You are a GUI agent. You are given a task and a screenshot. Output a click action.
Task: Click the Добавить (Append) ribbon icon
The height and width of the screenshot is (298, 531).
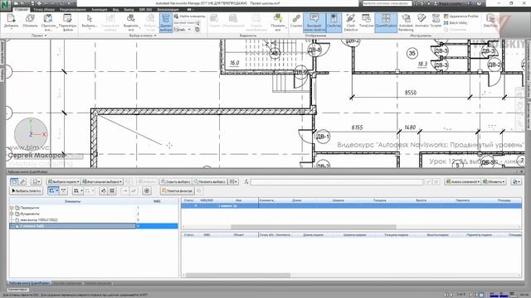tap(11, 21)
